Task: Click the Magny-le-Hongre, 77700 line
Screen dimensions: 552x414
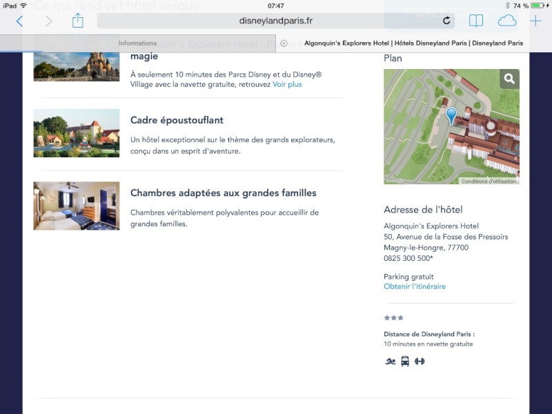Action: tap(426, 248)
